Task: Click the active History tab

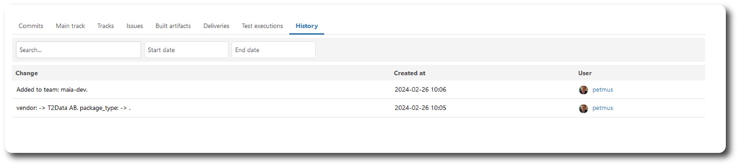Action: 307,26
